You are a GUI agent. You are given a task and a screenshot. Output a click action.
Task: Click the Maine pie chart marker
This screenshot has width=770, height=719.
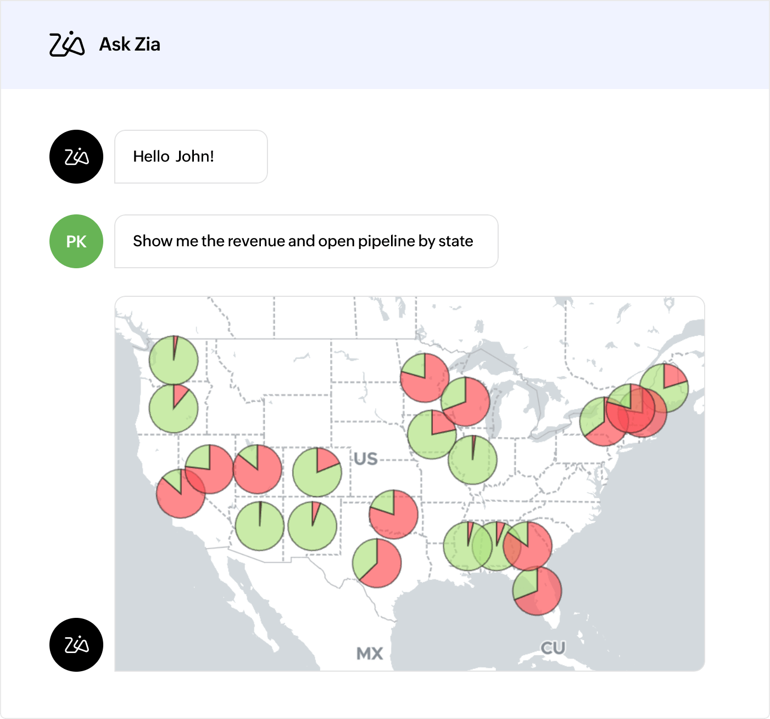(663, 388)
